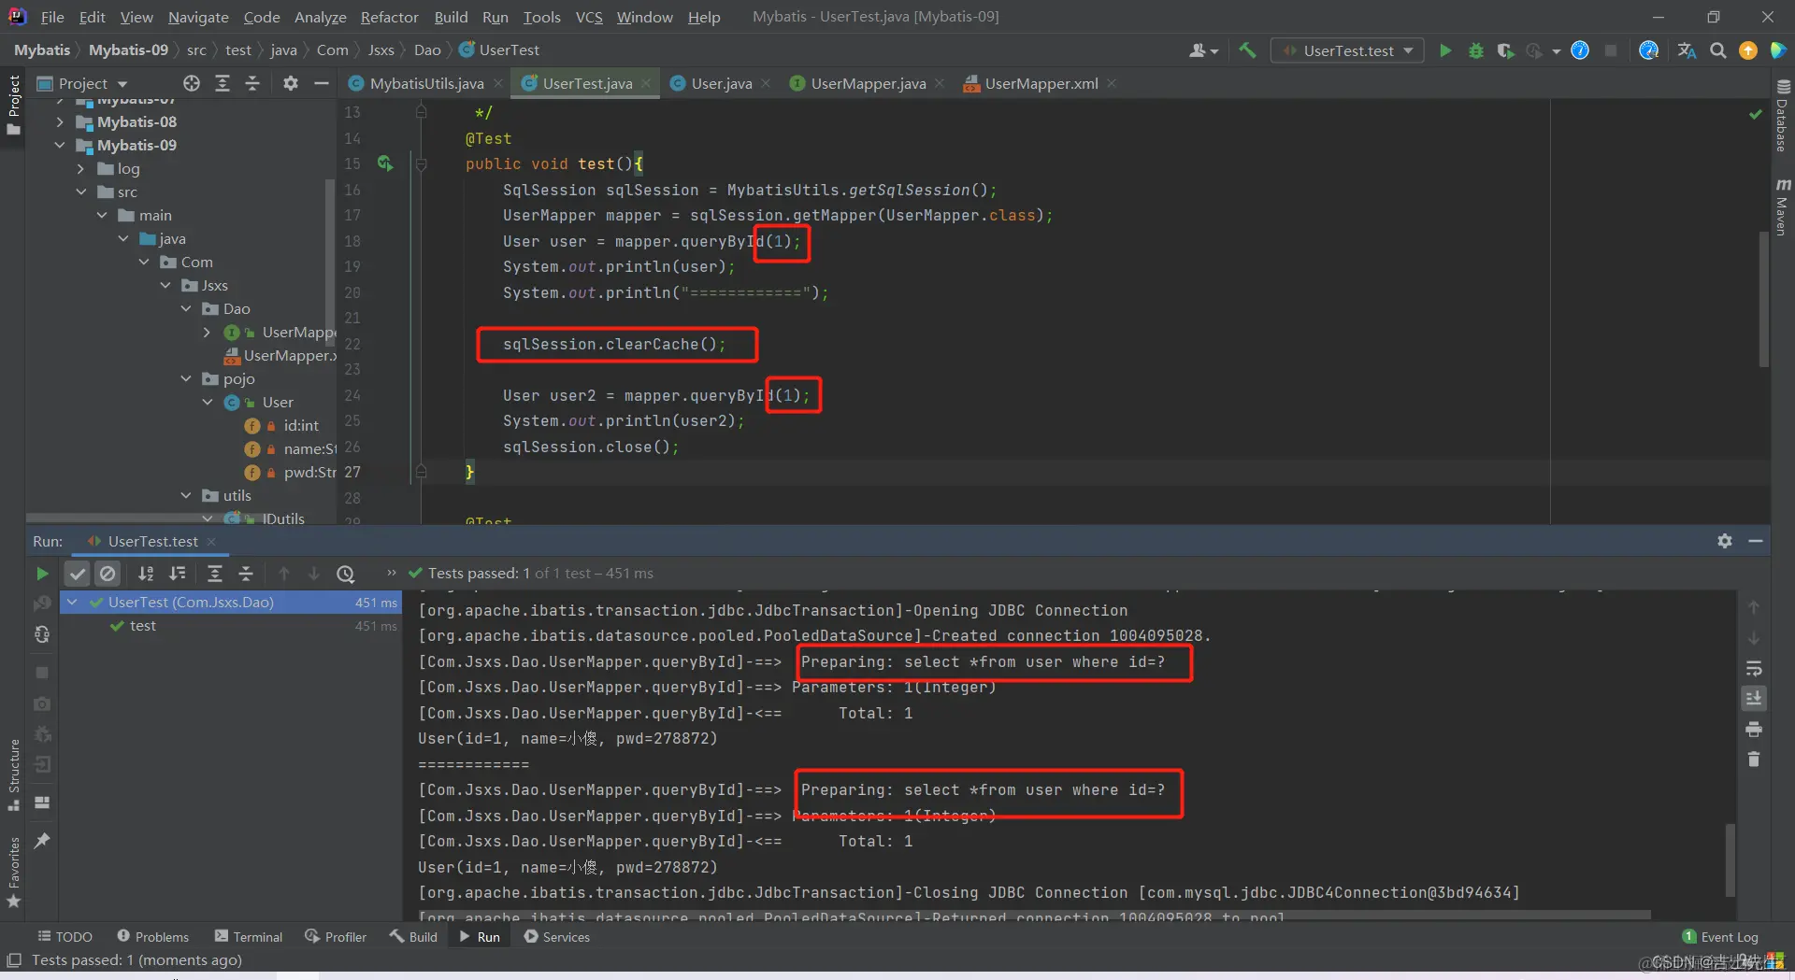
Task: Rerun the test from the Run panel
Action: [42, 574]
